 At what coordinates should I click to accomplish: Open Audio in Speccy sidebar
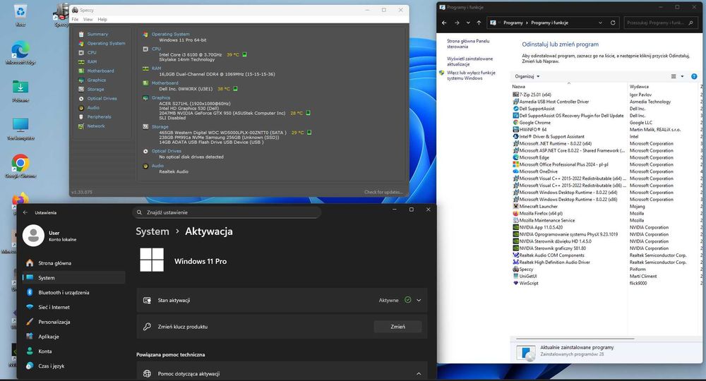(x=93, y=108)
